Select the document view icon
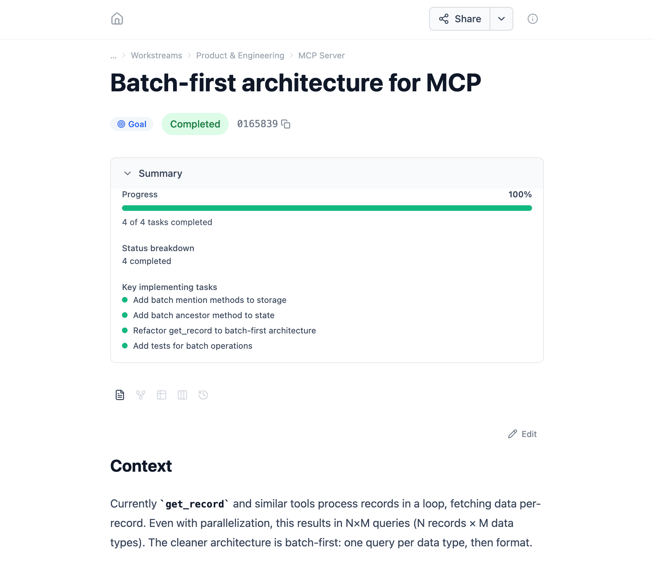 tap(120, 395)
